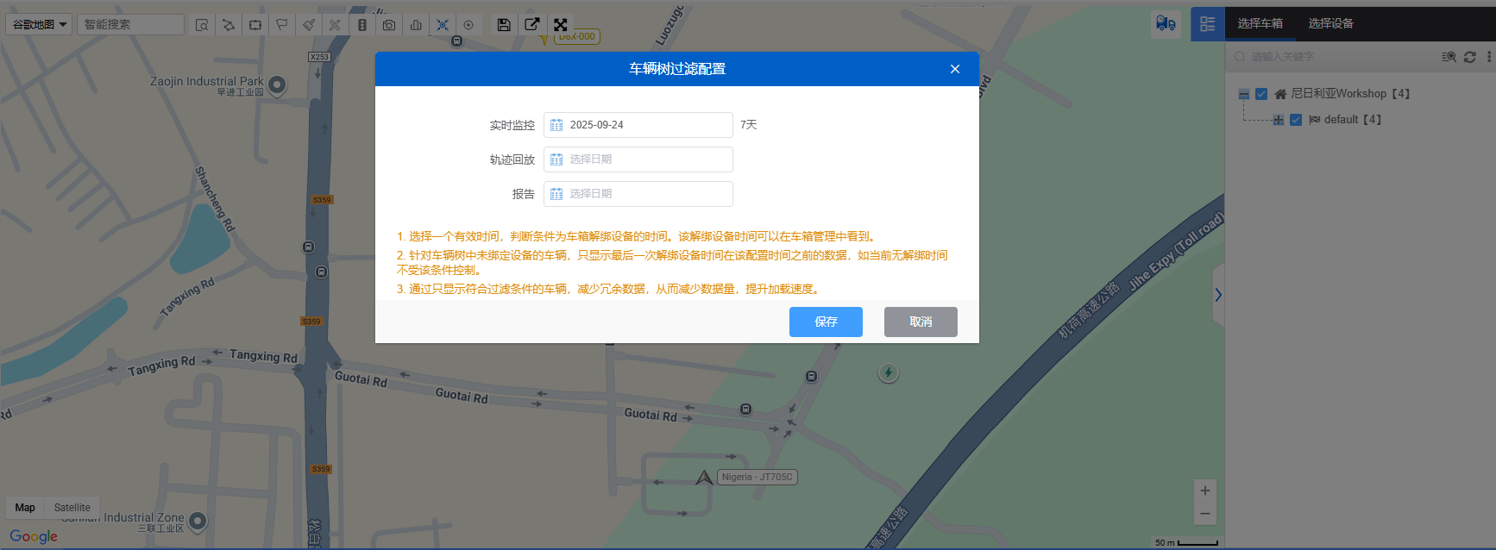Click the flag marker toolbar icon
Viewport: 1496px width, 550px height.
click(282, 25)
